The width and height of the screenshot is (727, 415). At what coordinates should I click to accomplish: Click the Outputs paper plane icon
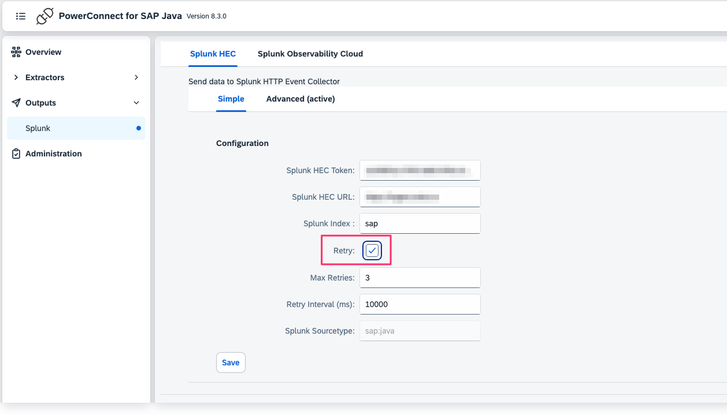(x=16, y=103)
